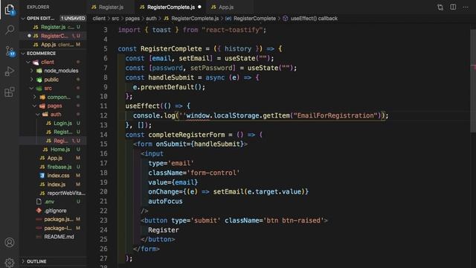Click the RegisterComplete symbol breadcrumb
Viewport: 476px width, 268px height.
[x=251, y=18]
